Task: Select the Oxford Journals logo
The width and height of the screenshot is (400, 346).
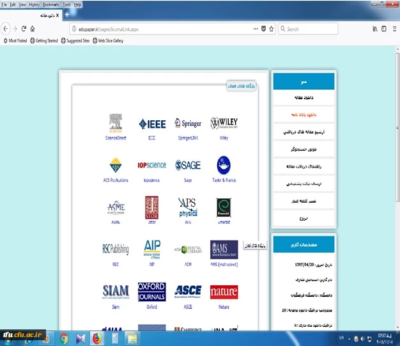Action: (x=151, y=291)
